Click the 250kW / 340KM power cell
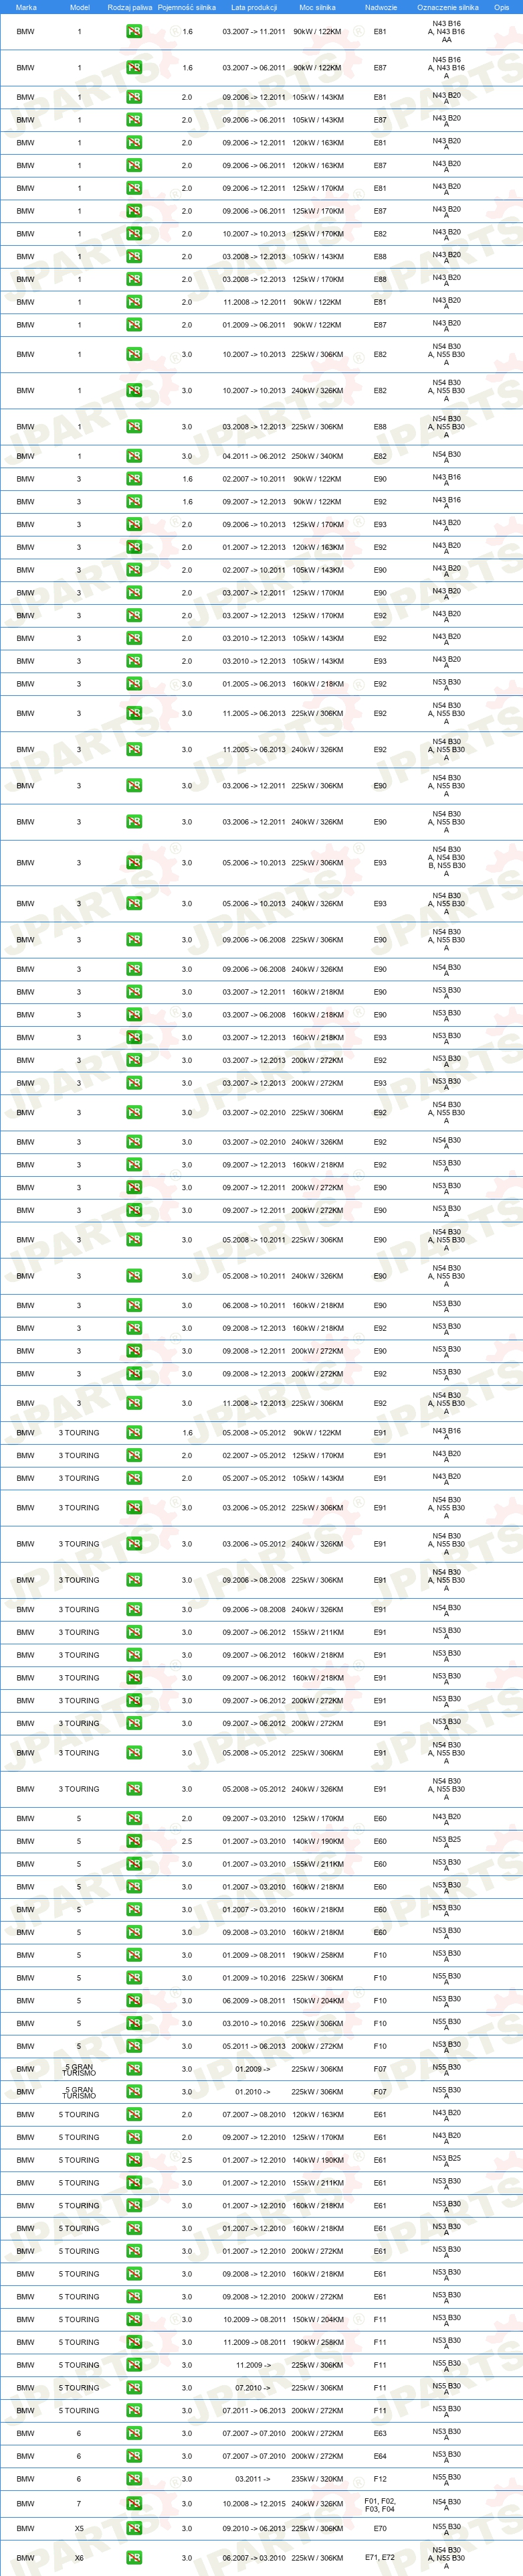Viewport: 523px width, 2576px height. pyautogui.click(x=318, y=456)
